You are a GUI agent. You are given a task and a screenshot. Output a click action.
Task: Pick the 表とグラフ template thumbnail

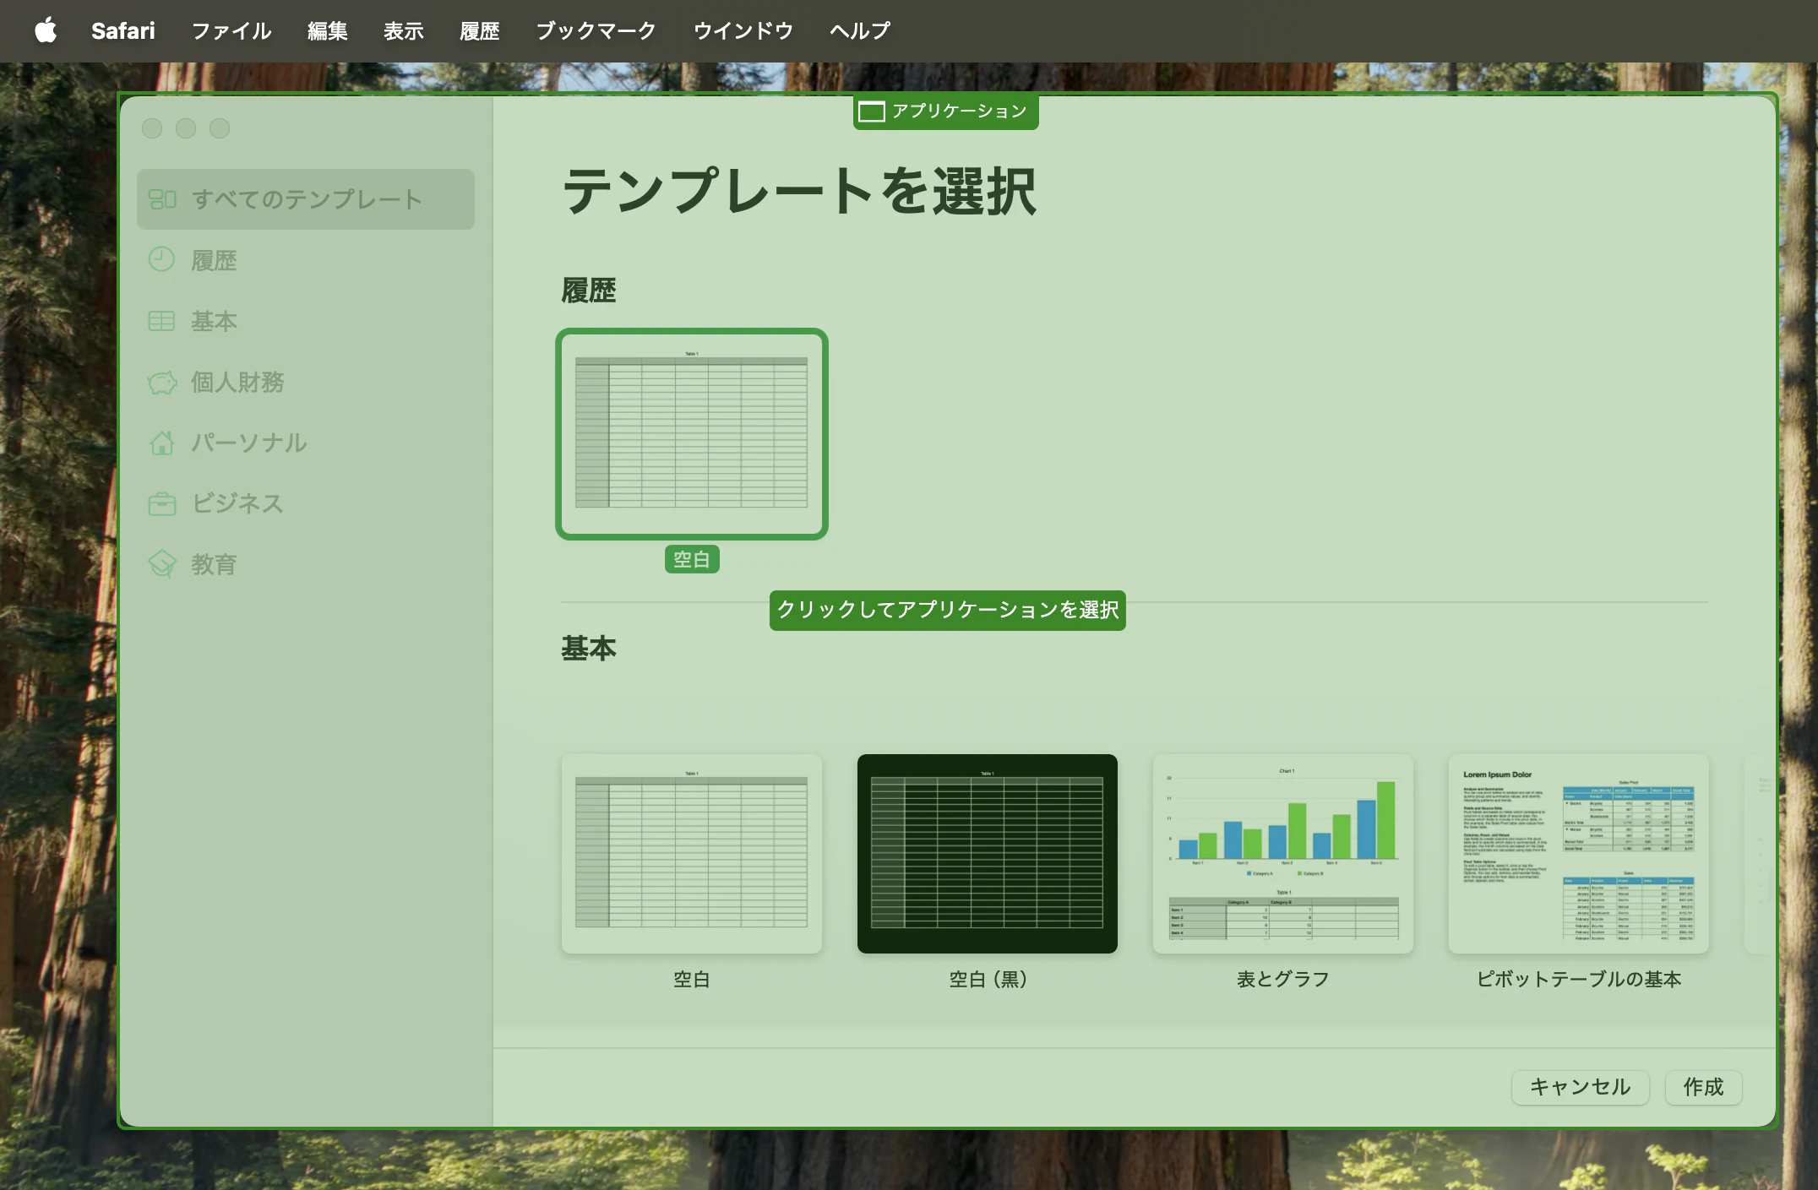pyautogui.click(x=1283, y=854)
